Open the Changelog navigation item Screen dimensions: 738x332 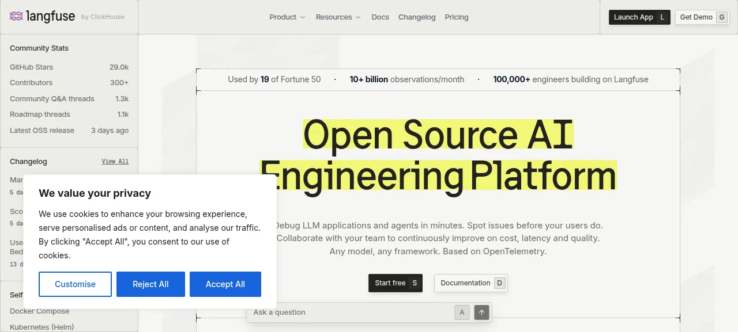[417, 17]
